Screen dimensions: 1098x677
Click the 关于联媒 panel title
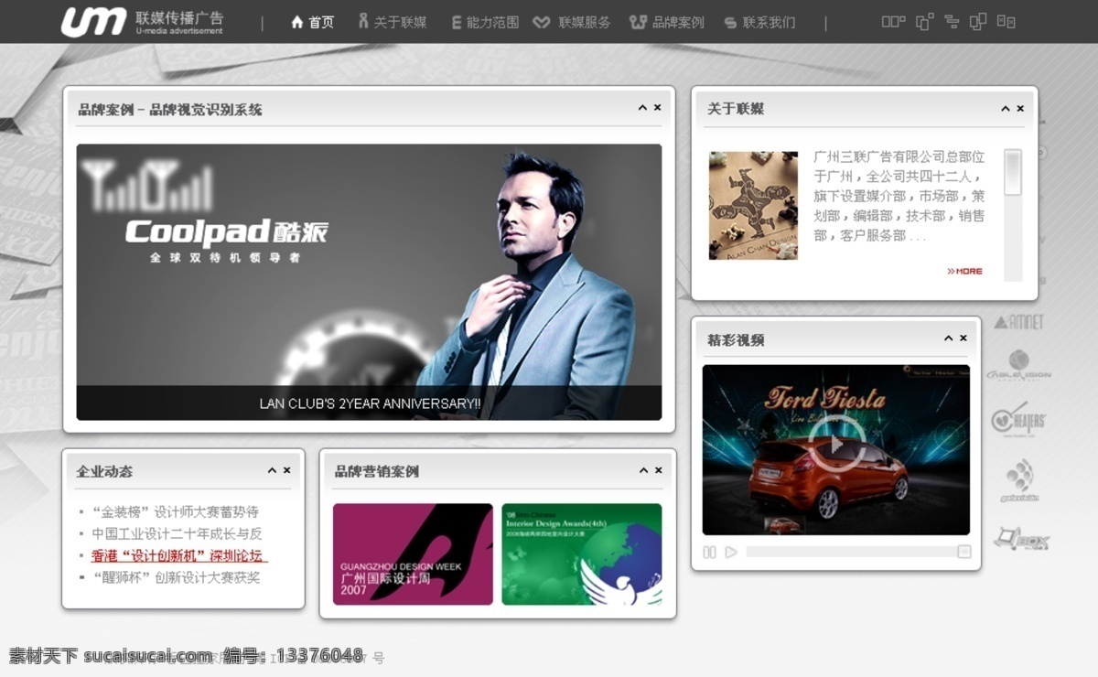pos(736,109)
